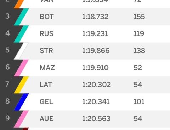Select driver code STR
This screenshot has width=170, height=130.
pyautogui.click(x=46, y=51)
